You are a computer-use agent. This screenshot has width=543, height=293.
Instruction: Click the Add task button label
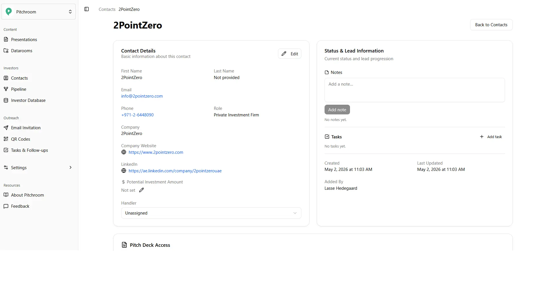pyautogui.click(x=494, y=137)
